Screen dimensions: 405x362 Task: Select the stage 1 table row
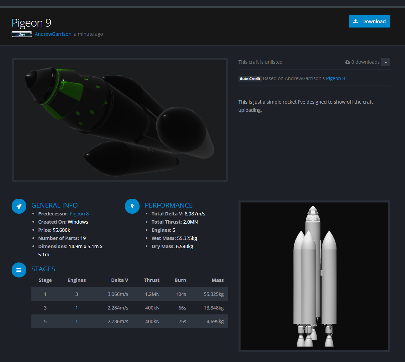(130, 294)
